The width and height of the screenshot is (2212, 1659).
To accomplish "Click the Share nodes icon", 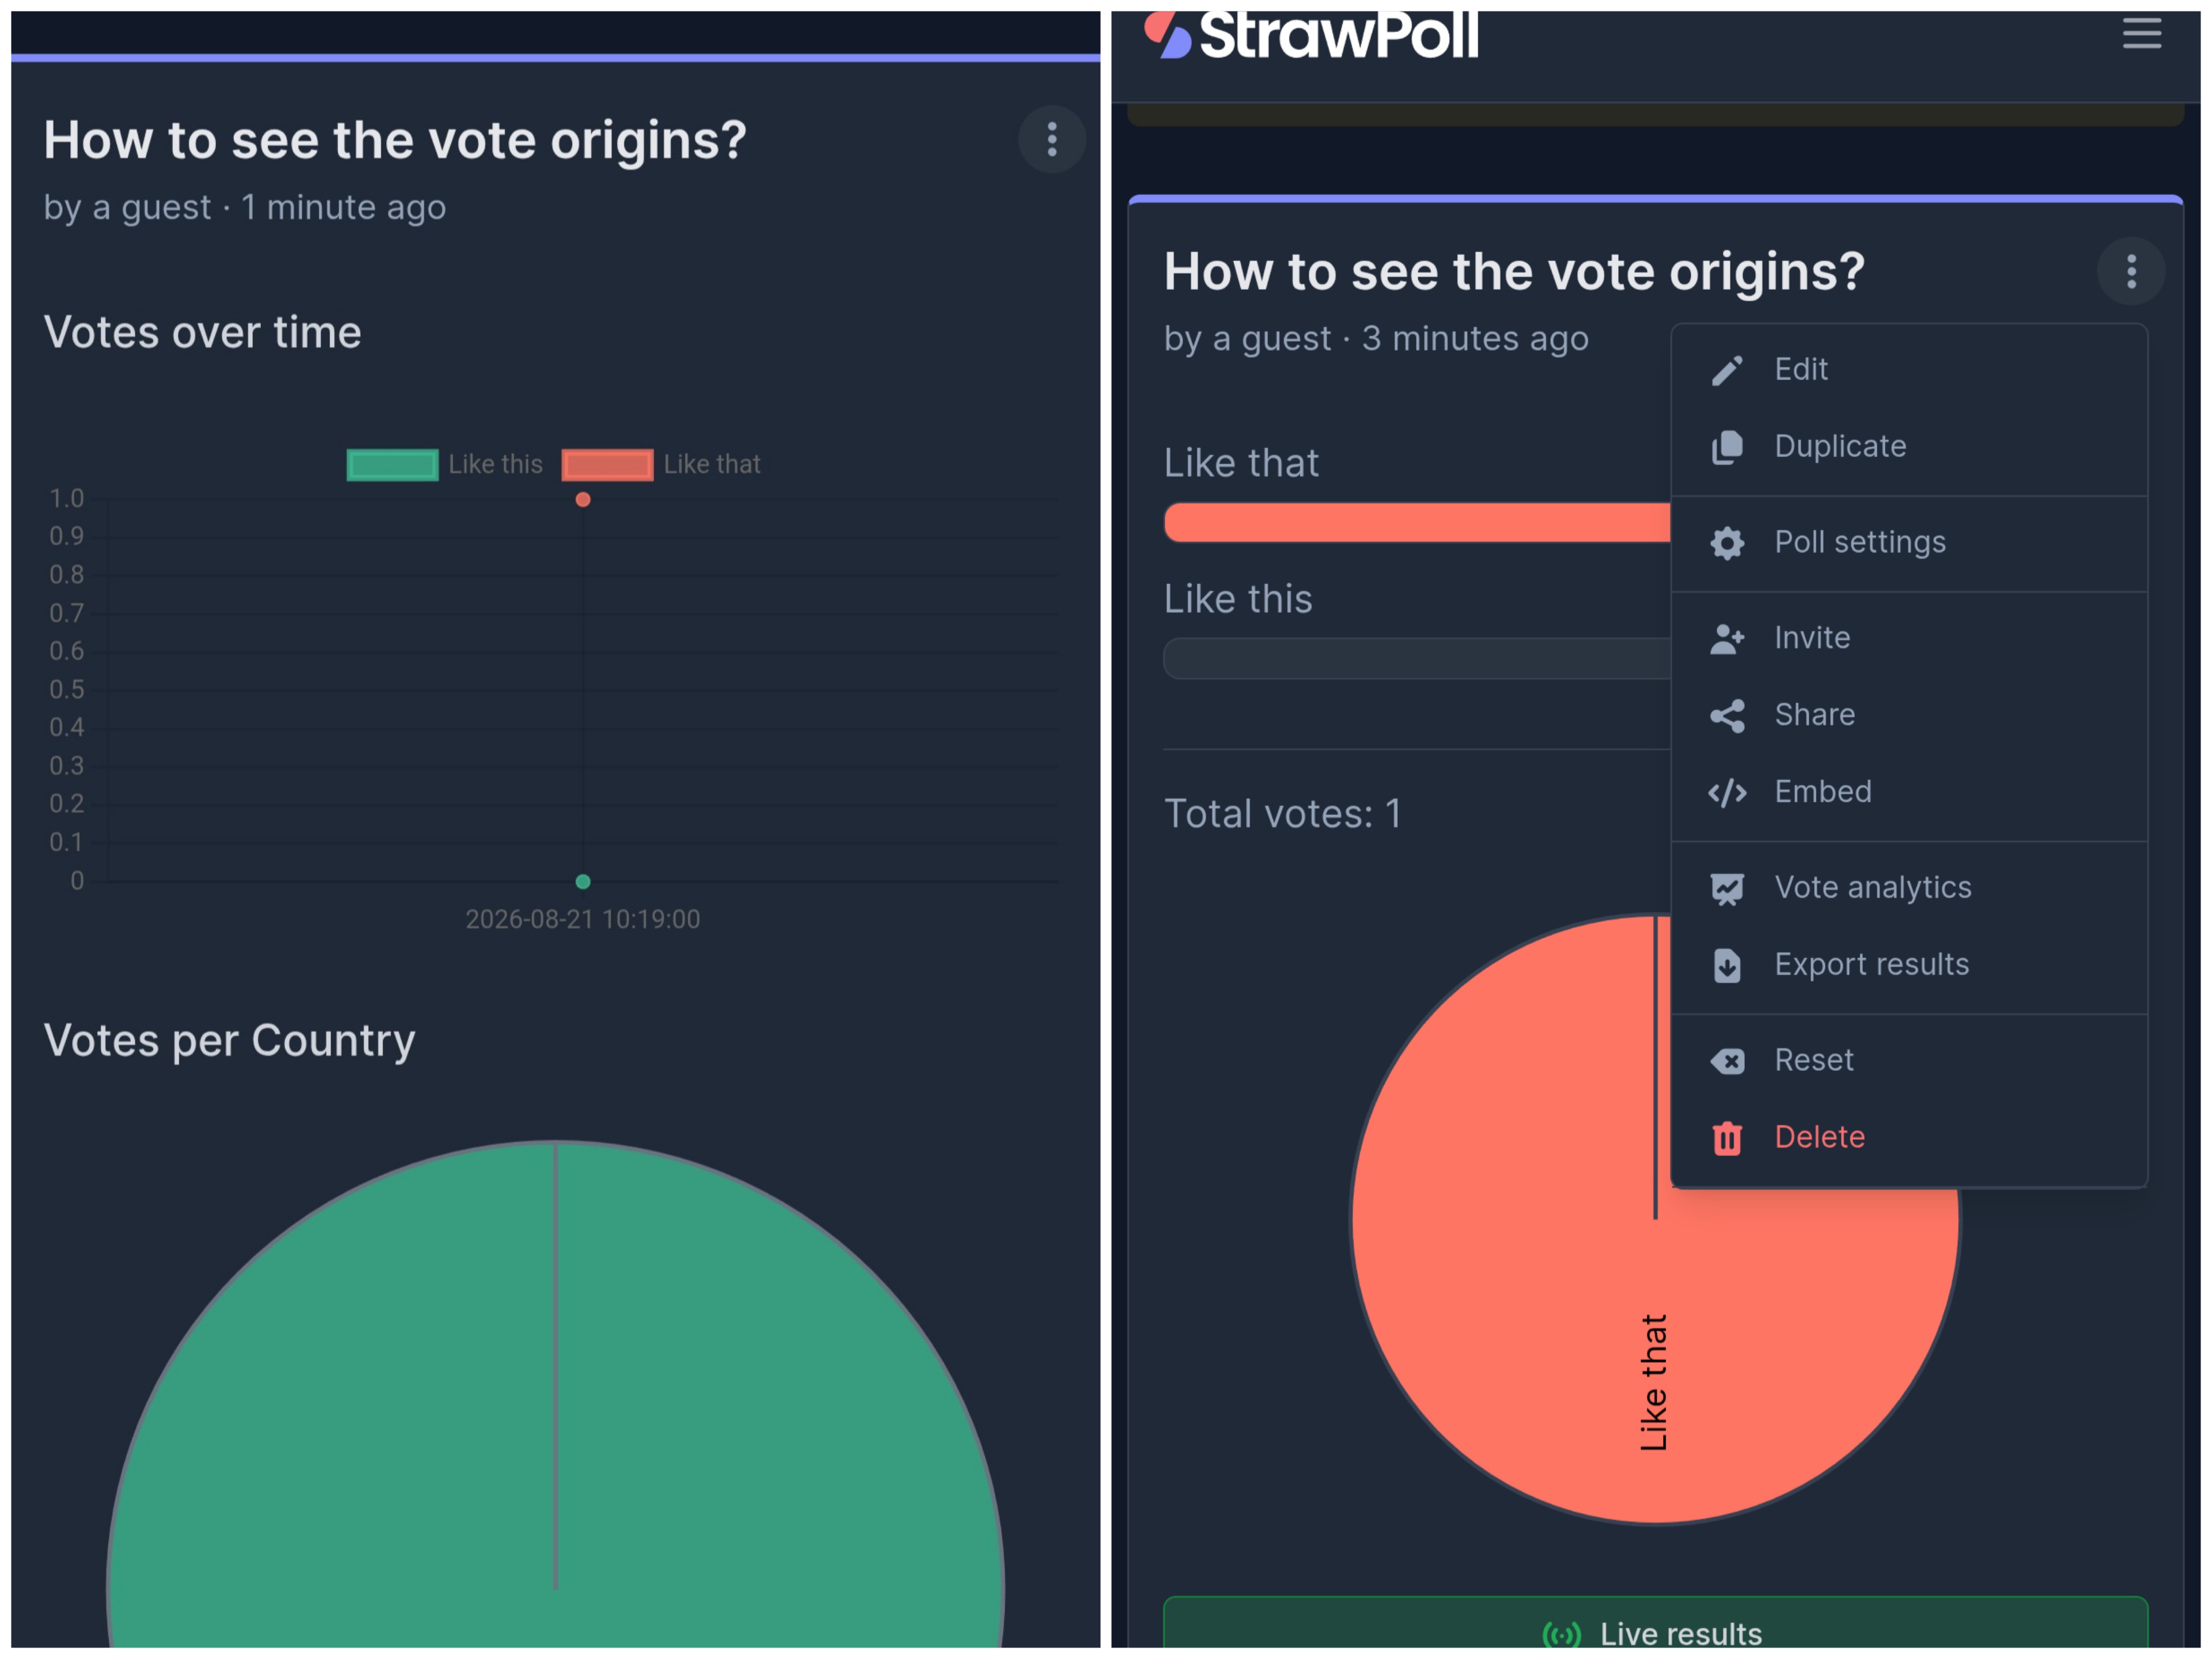I will (x=1727, y=716).
